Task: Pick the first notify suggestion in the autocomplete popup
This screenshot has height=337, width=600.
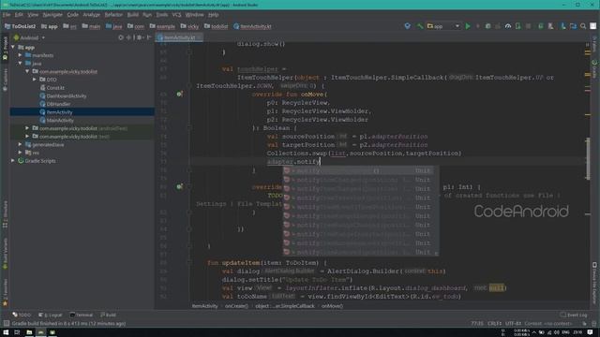Action: (x=360, y=170)
